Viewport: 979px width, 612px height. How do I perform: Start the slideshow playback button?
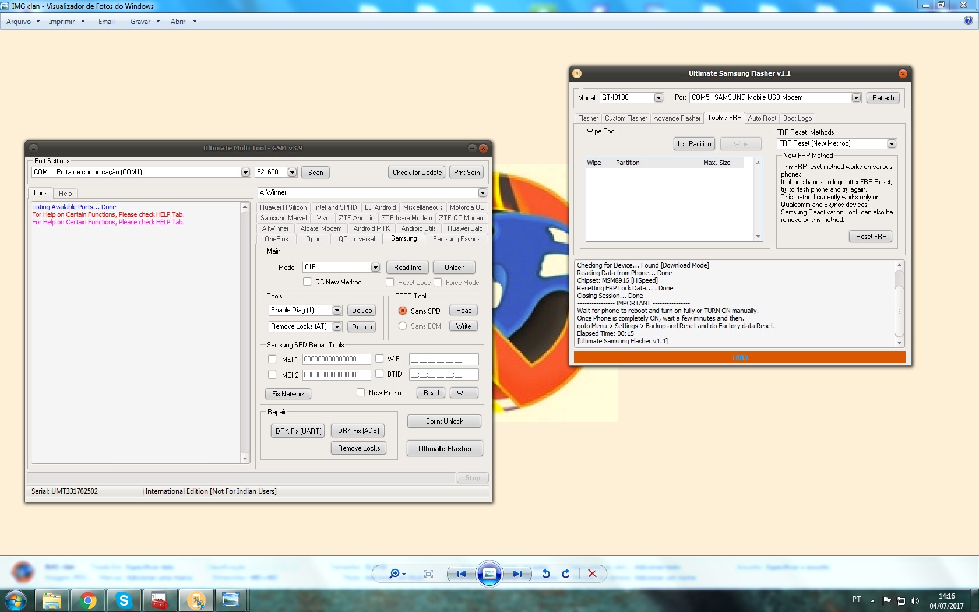[490, 574]
